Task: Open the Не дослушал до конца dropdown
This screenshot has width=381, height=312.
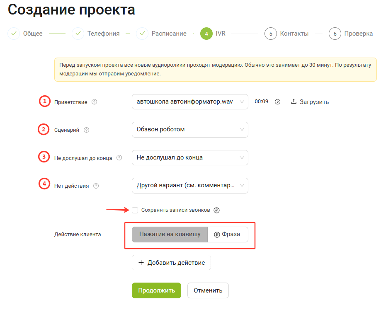Action: [x=190, y=157]
